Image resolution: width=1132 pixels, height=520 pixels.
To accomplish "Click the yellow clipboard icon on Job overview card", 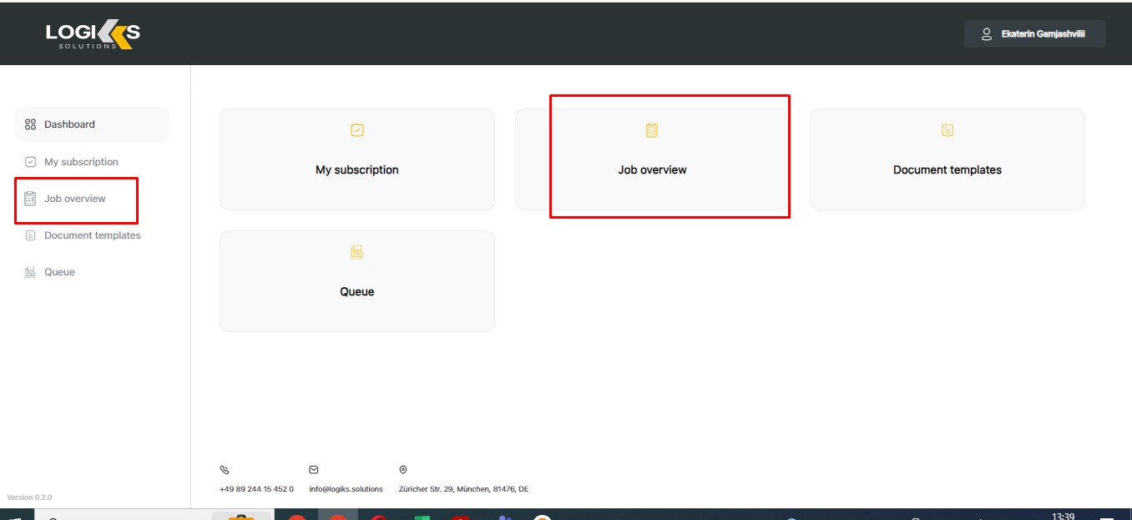I will (652, 130).
